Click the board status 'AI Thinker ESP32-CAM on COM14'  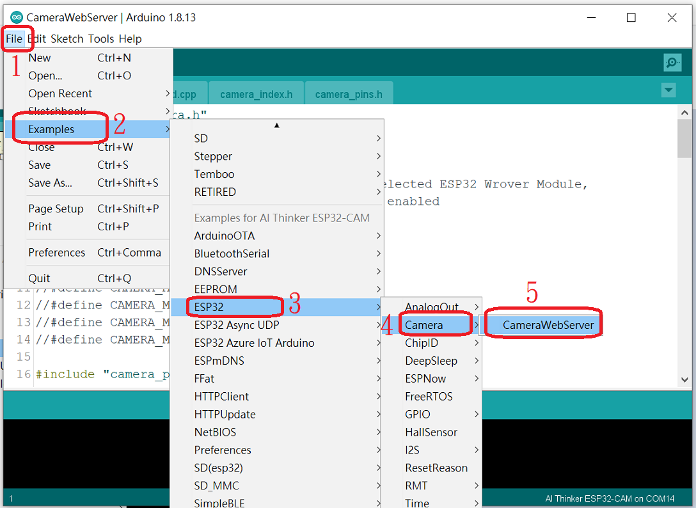pos(610,498)
